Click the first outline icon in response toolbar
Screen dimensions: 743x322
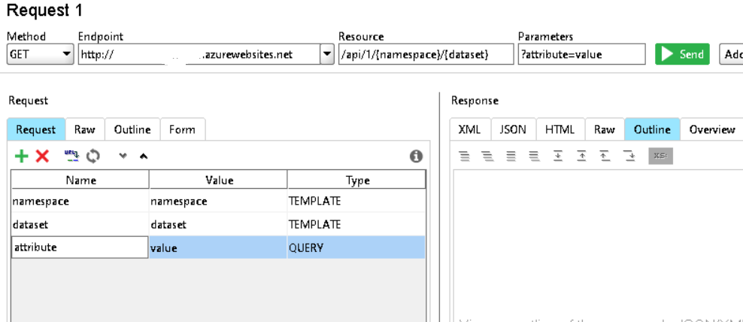tap(464, 156)
